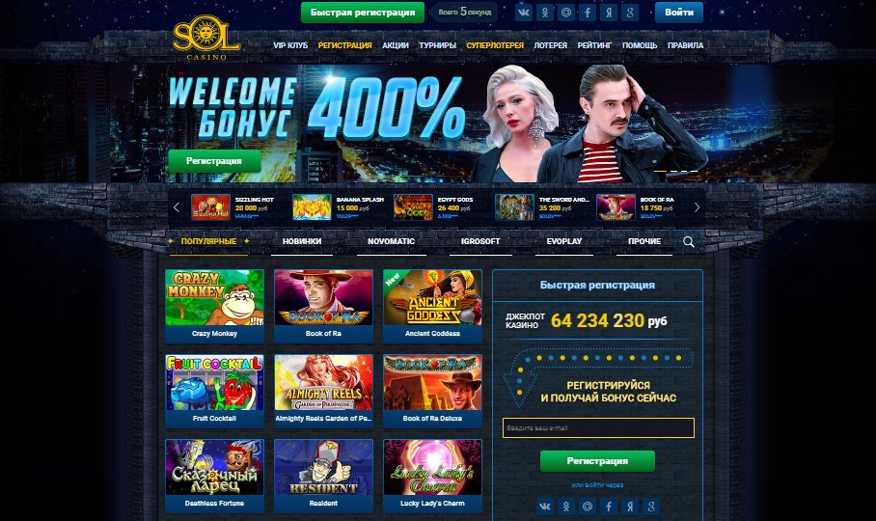Click the Odnoklassniki icon in top bar
The width and height of the screenshot is (876, 521).
click(545, 13)
